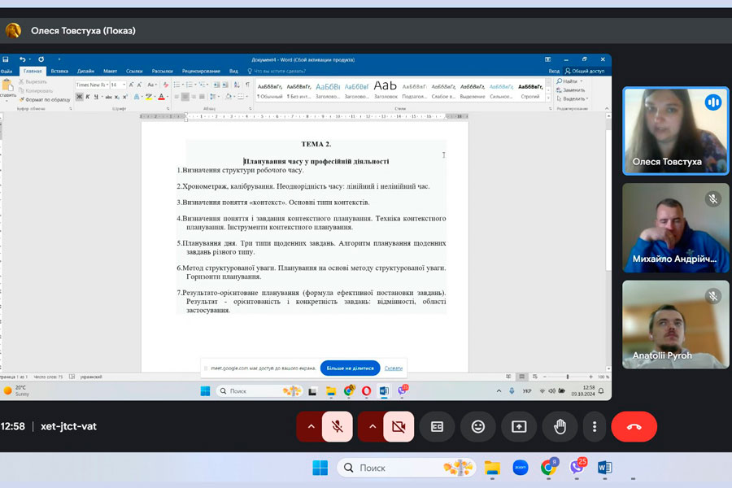
Task: Click Bold formatting icon in Word ribbon
Action: [79, 97]
